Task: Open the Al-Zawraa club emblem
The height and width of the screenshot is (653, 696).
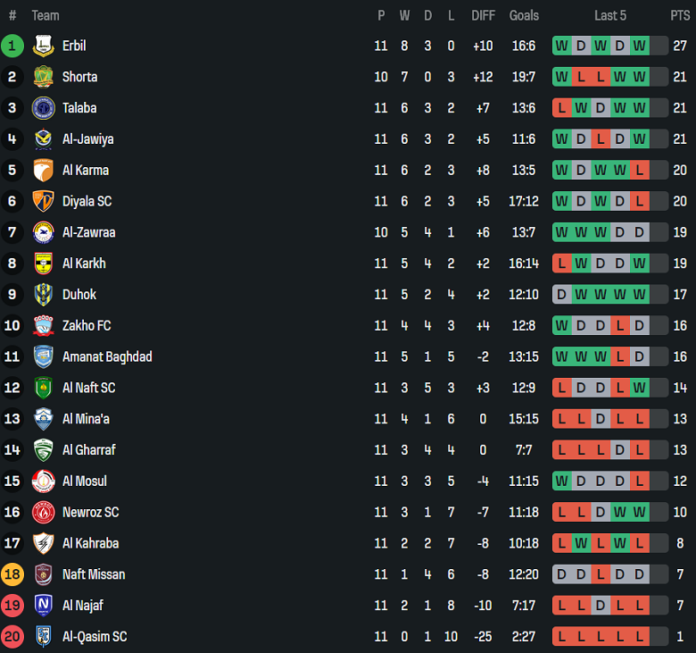Action: [44, 232]
